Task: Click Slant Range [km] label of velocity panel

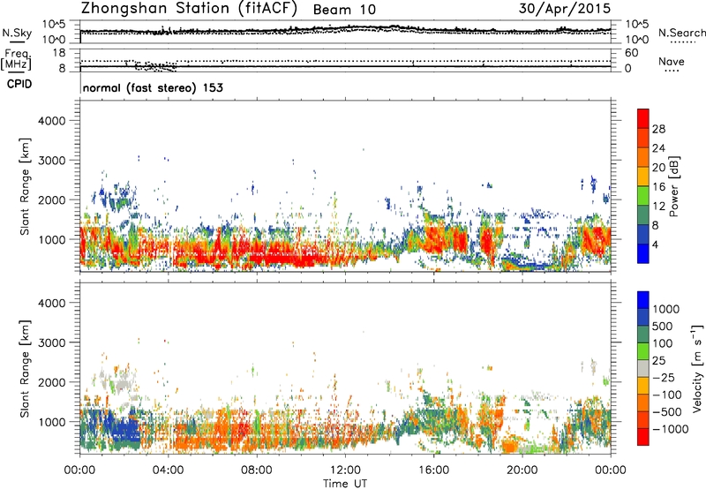Action: point(25,369)
